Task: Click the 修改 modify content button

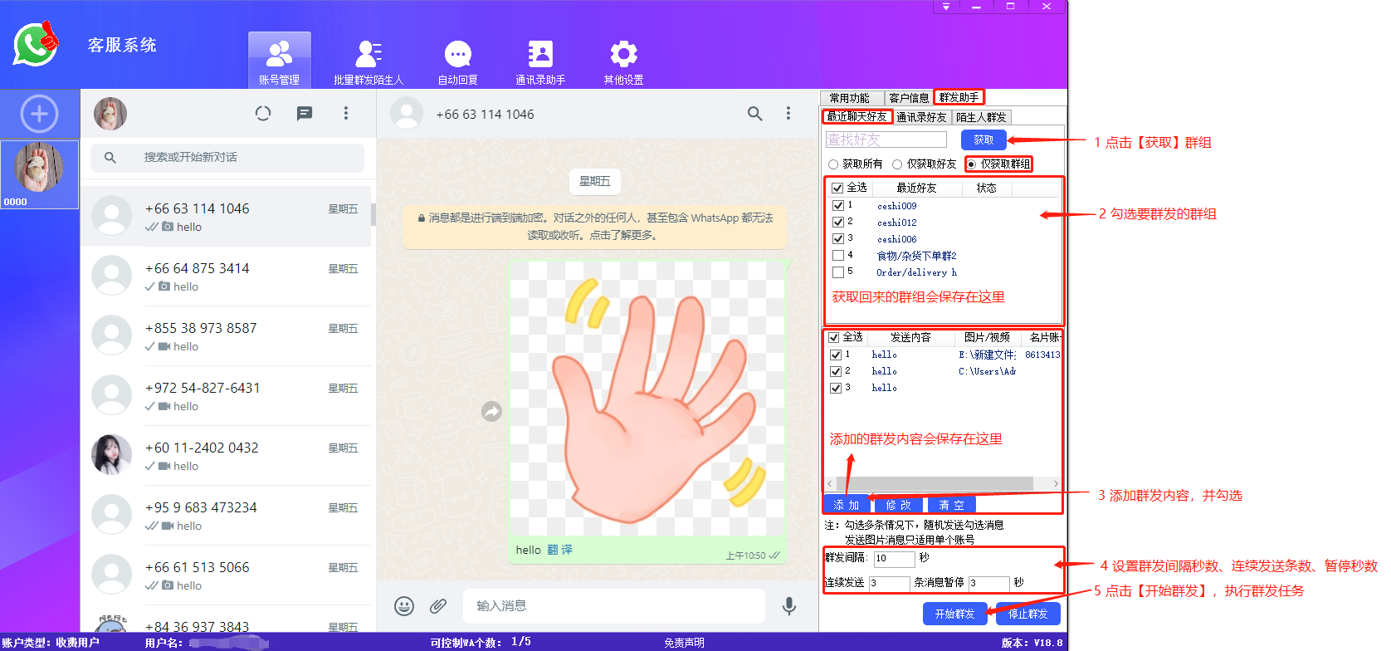Action: 898,505
